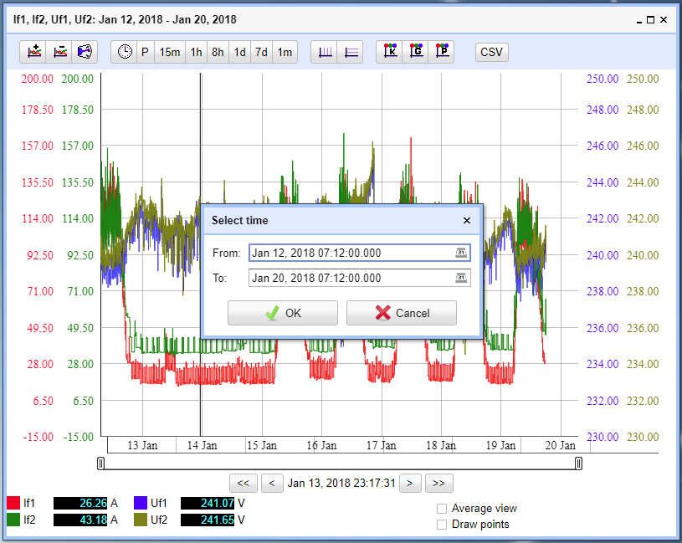Open the chart export/print icon
Screen dimensions: 682x543
click(x=85, y=52)
